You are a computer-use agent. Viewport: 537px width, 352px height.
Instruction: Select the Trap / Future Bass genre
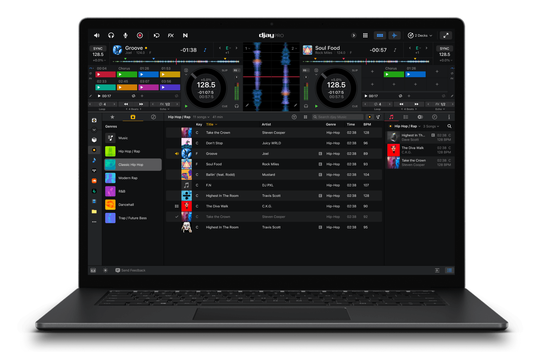(133, 218)
